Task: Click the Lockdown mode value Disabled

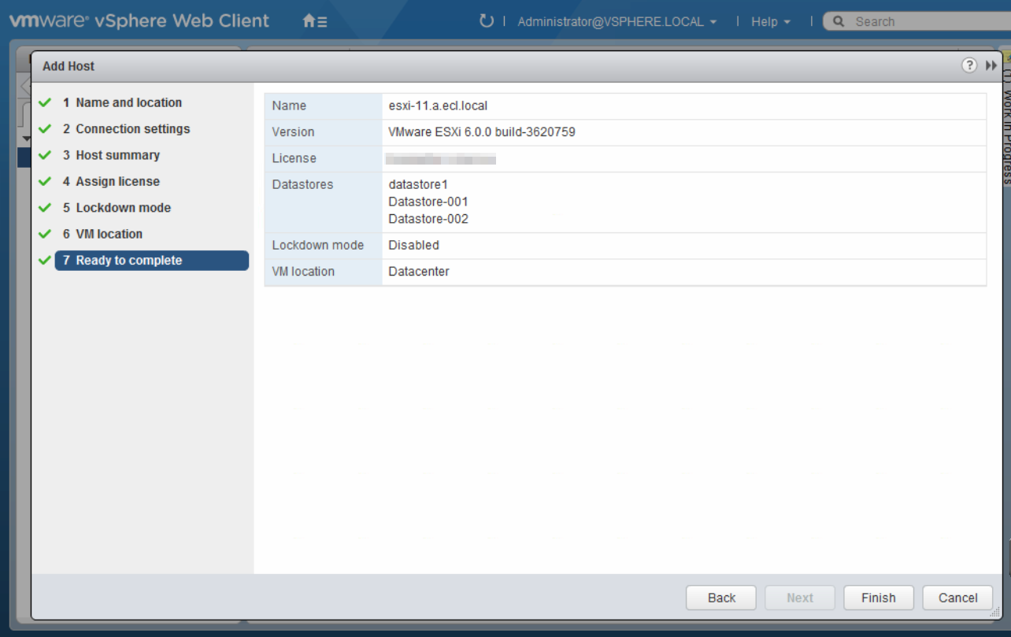Action: pyautogui.click(x=413, y=245)
